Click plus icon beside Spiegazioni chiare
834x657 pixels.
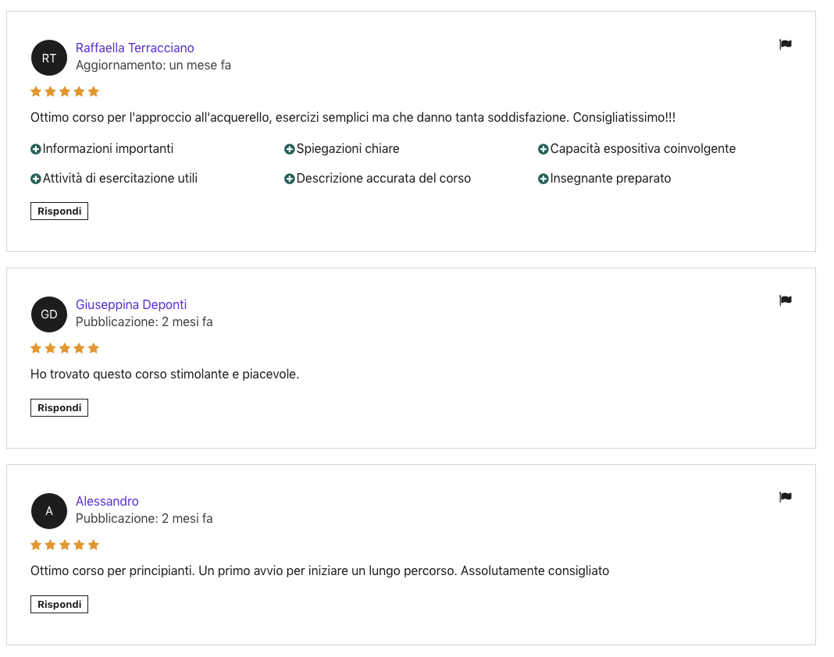290,149
